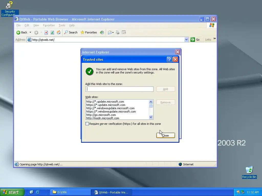Click the Mail envelope icon
The width and height of the screenshot is (262, 196).
[110, 32]
